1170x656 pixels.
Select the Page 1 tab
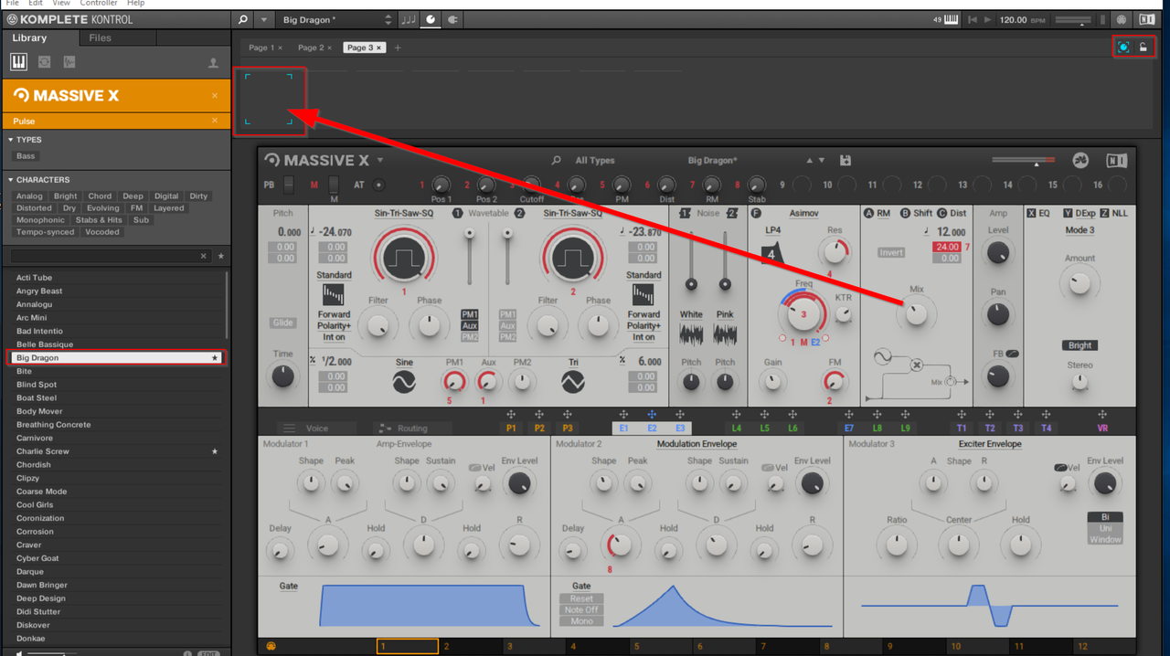[265, 48]
